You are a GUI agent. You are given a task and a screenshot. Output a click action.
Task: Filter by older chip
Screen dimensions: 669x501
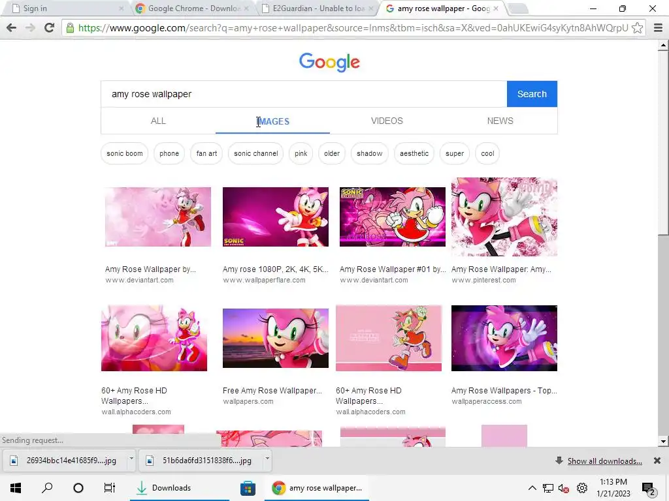tap(331, 153)
